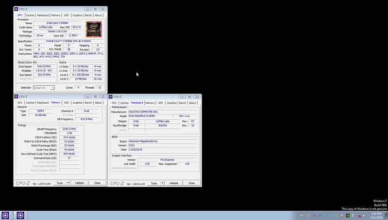Switch to the Caches tab in the top CPU window
The width and height of the screenshot is (388, 220).
pyautogui.click(x=30, y=16)
